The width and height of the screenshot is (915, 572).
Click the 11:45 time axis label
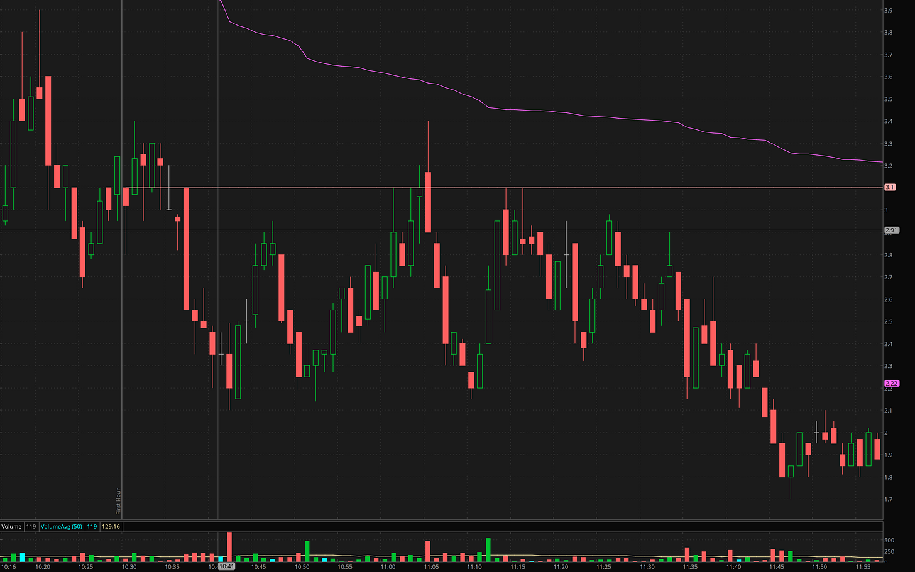(x=776, y=566)
